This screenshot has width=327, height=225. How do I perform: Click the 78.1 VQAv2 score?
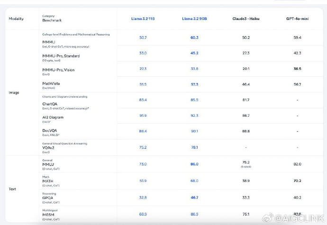coord(194,147)
